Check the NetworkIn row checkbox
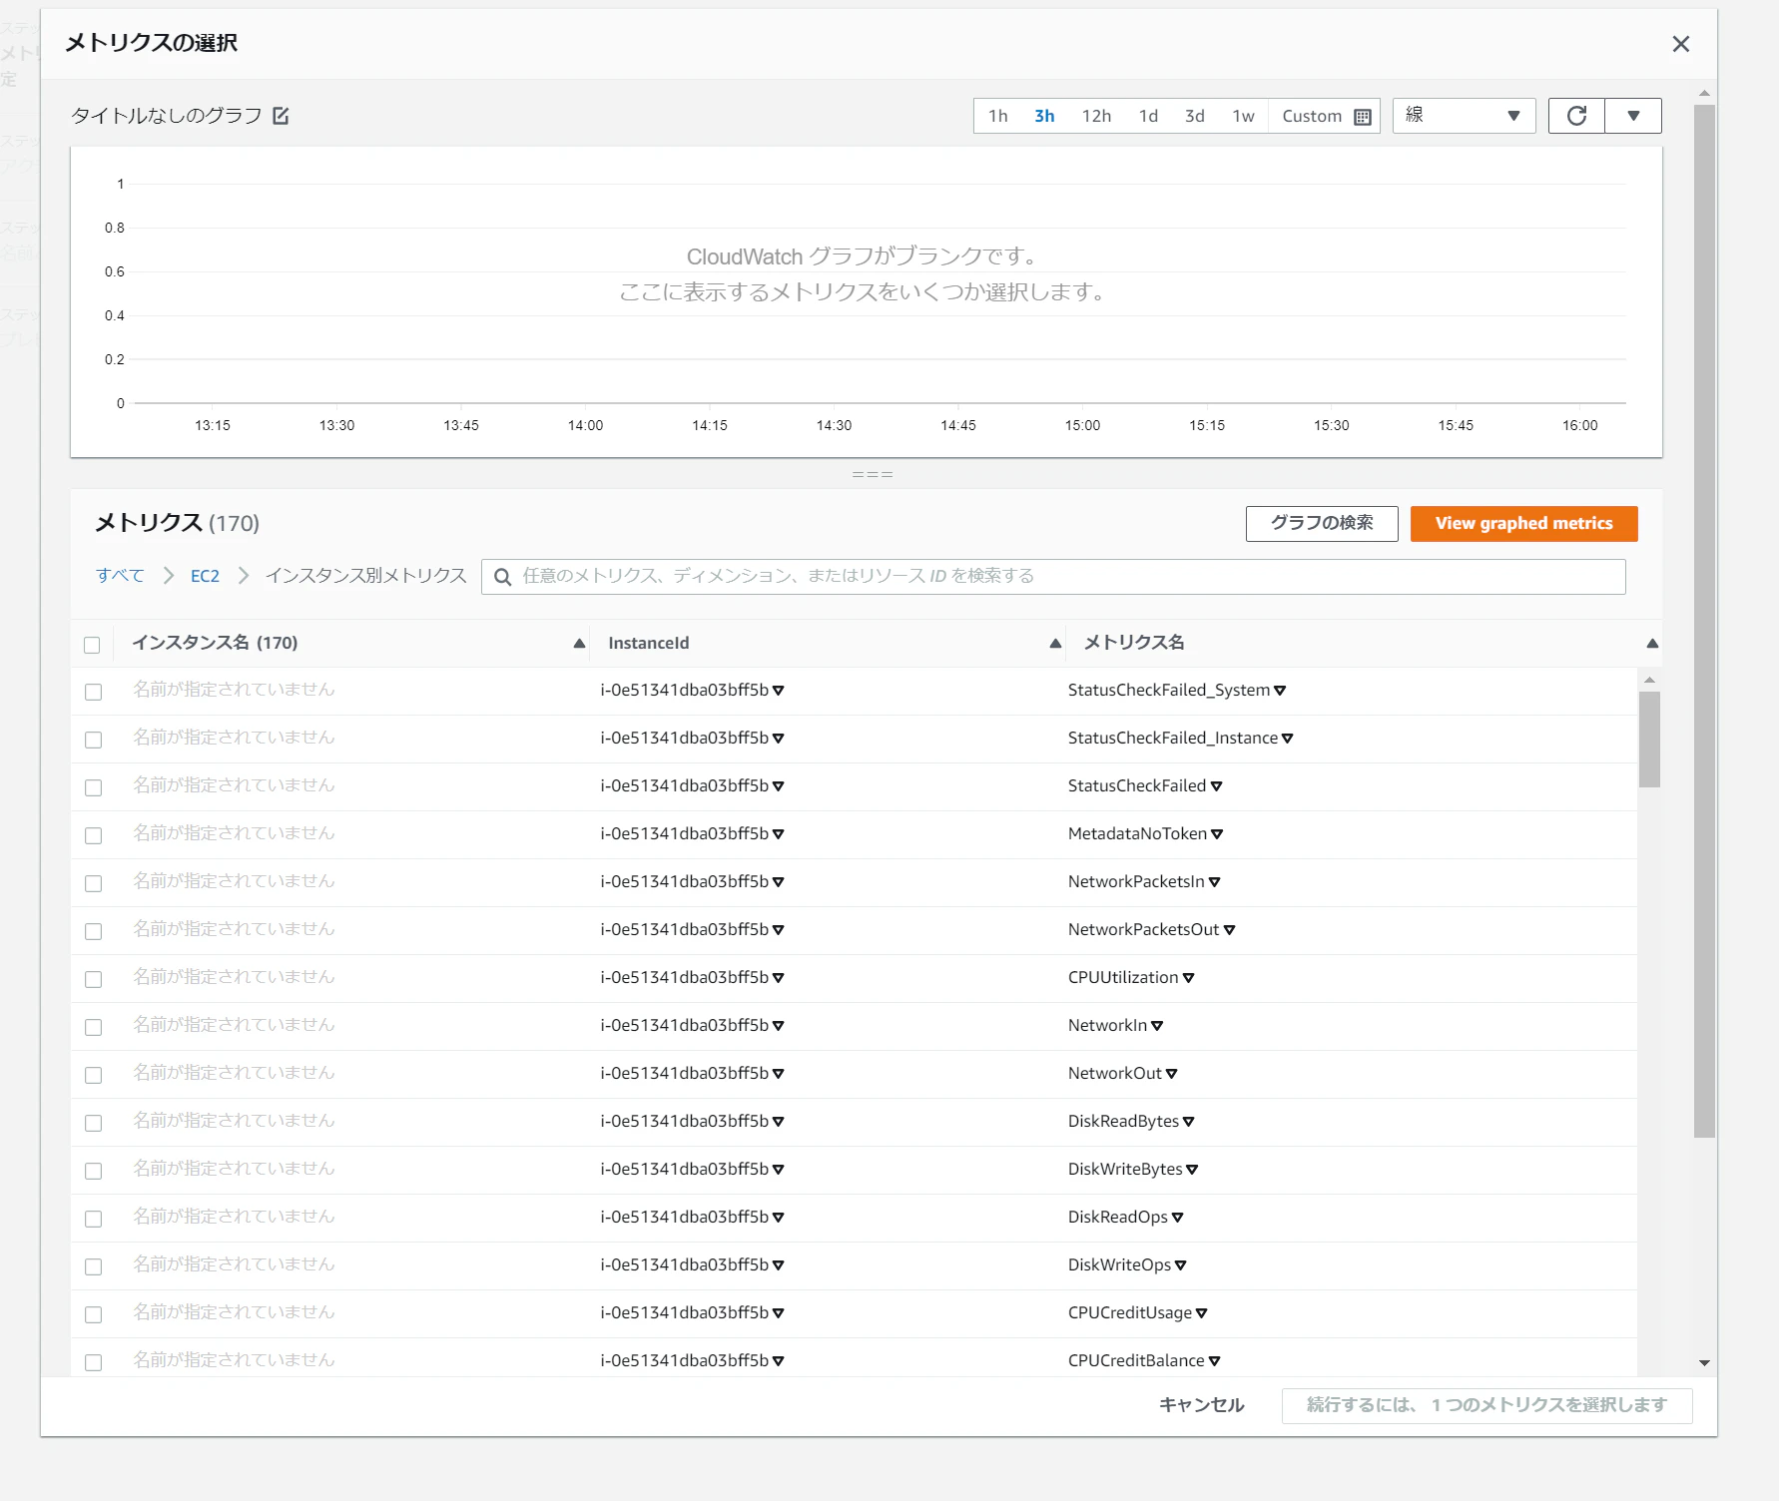Screen dimensions: 1779x1501 (94, 1027)
